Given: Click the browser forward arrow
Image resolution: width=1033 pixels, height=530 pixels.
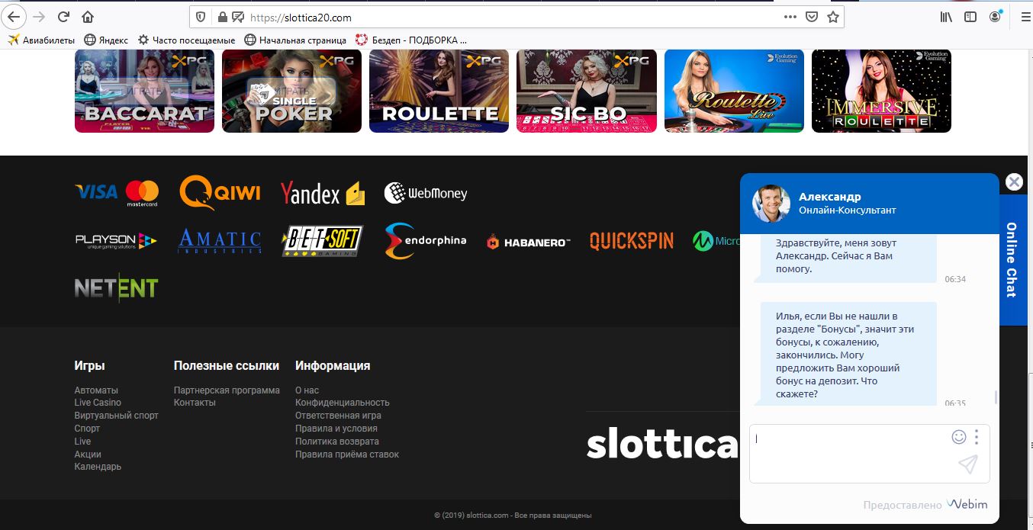Looking at the screenshot, I should point(39,16).
